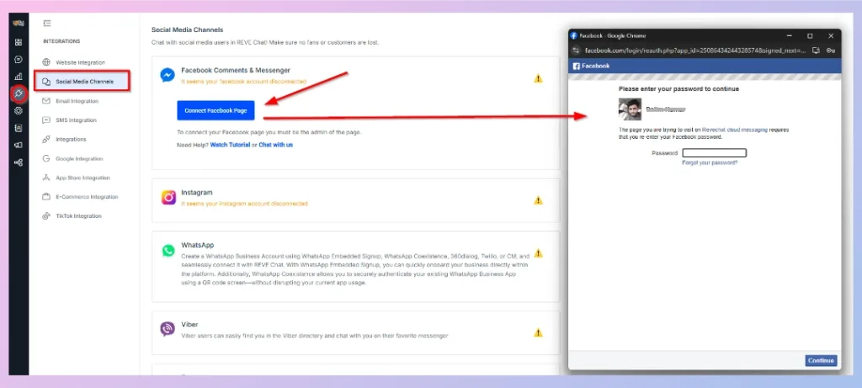862x388 pixels.
Task: Click the Instagram channel icon
Action: 168,197
